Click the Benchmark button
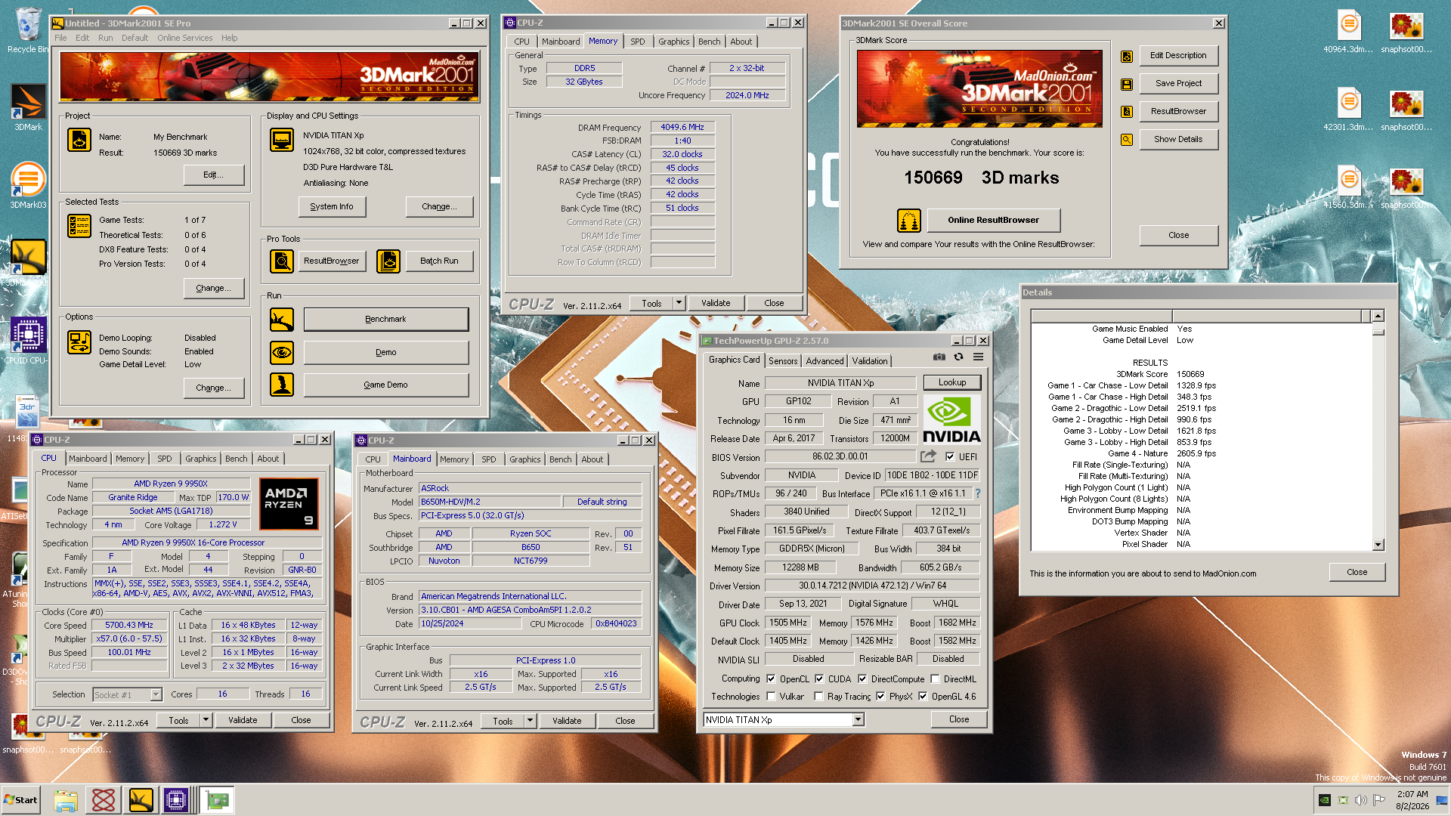 386,319
